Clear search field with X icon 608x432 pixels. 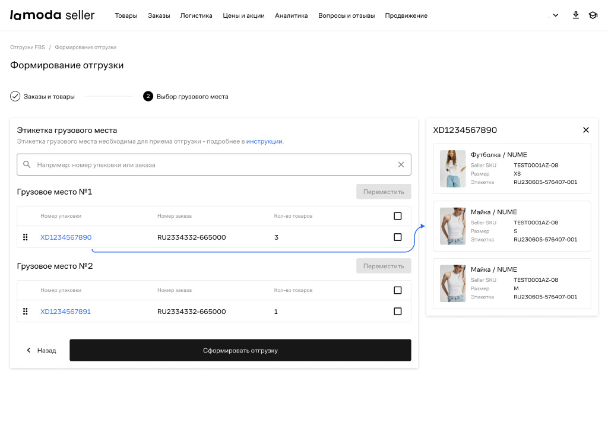coord(401,165)
